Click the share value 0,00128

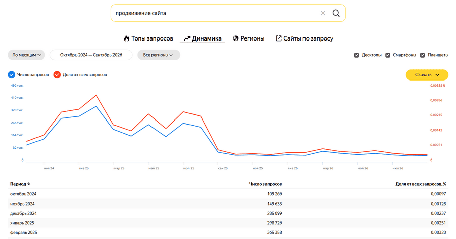pos(438,204)
